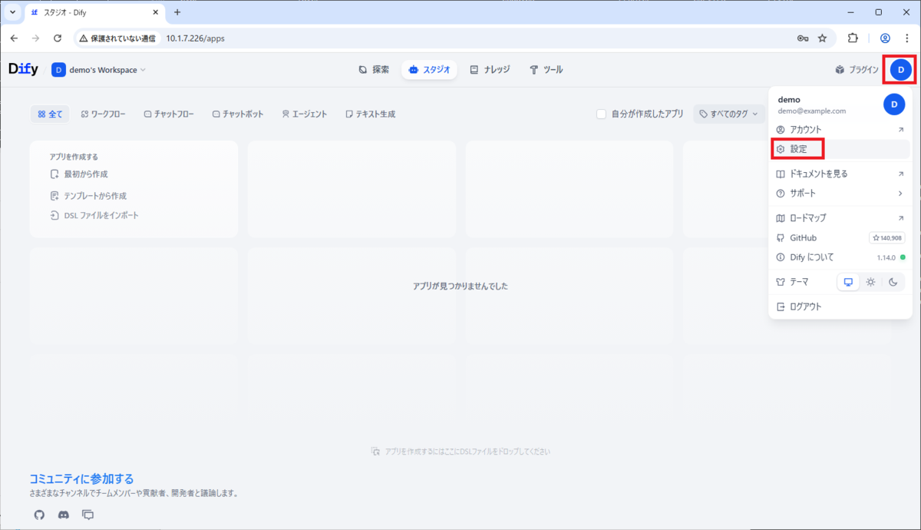Open the ナレッジ tab
Viewport: 921px width, 530px height.
click(x=490, y=70)
